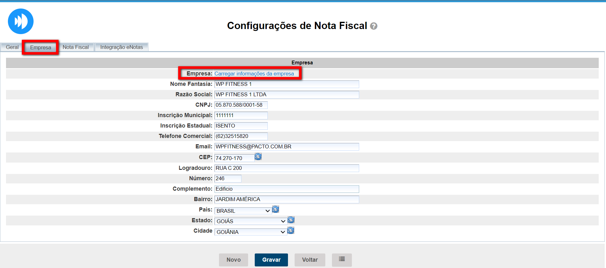Open the list view icon button

click(x=342, y=259)
